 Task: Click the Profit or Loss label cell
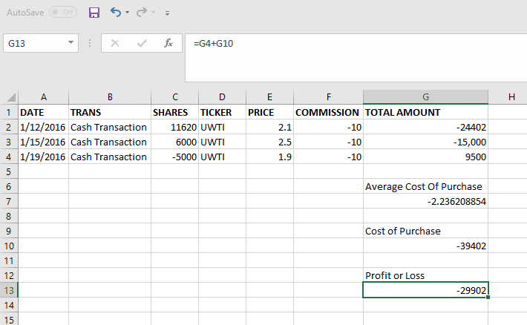(425, 275)
